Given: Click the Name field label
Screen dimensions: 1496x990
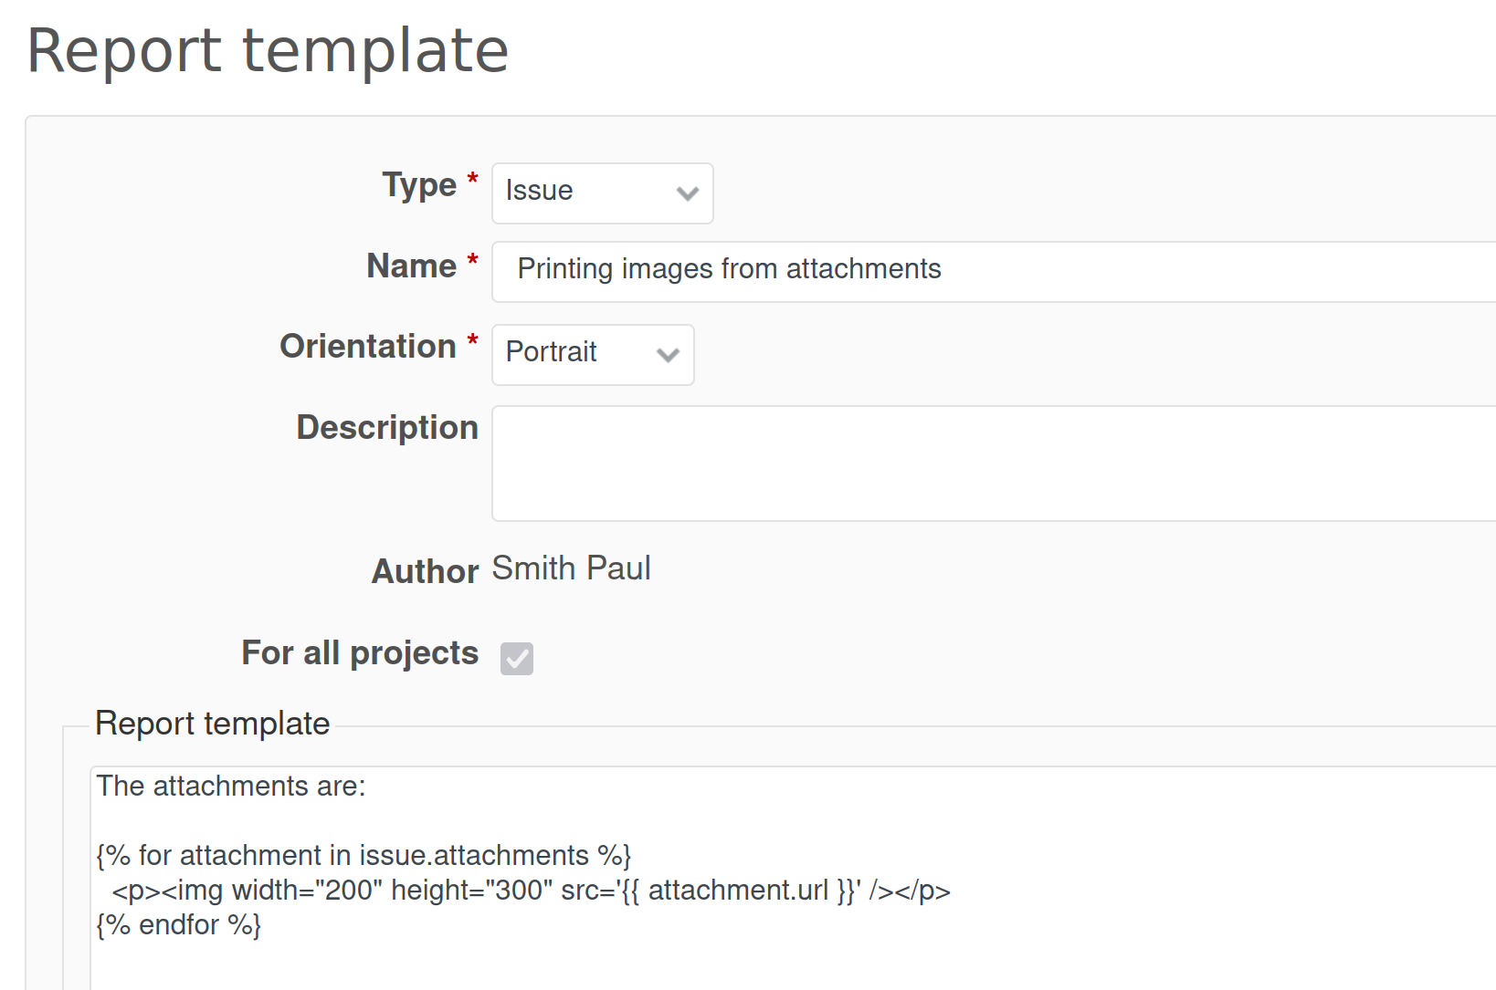Looking at the screenshot, I should (411, 266).
